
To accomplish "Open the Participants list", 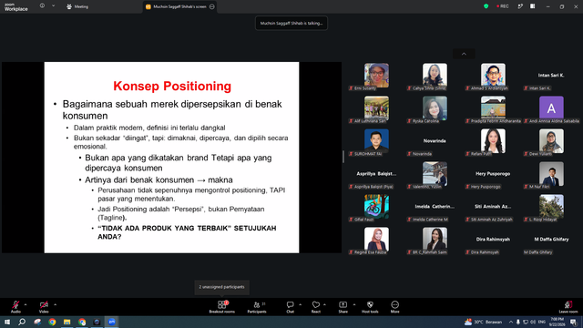I will coord(257,307).
